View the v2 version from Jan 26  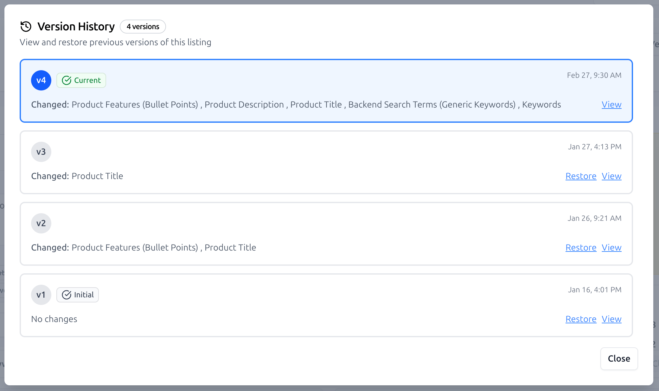coord(611,248)
